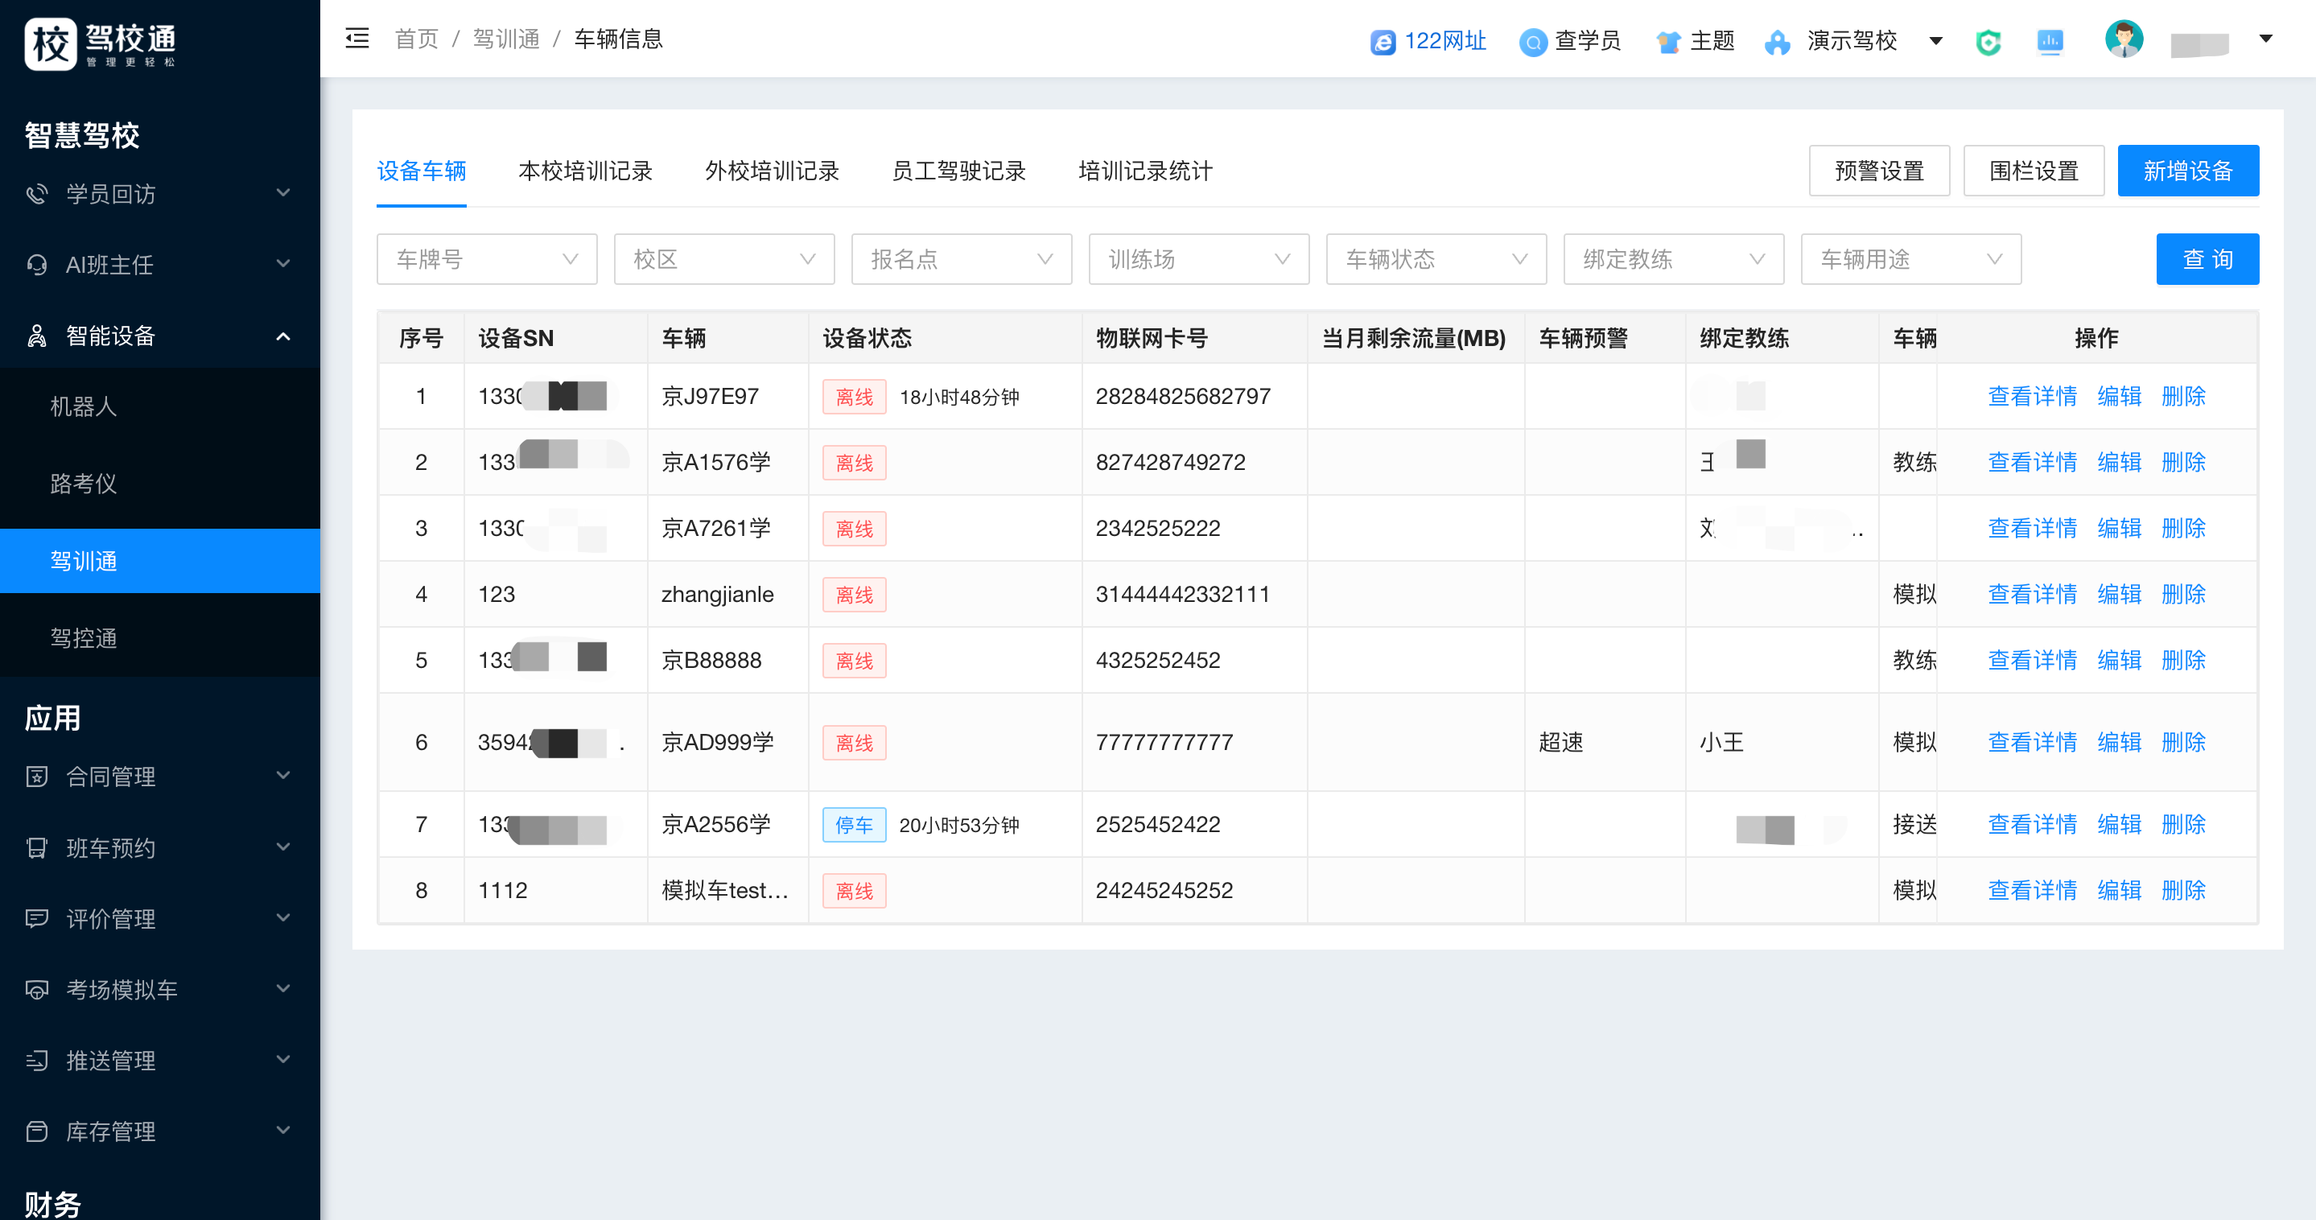Click the 库存管理 box icon
This screenshot has height=1220, width=2316.
(37, 1131)
